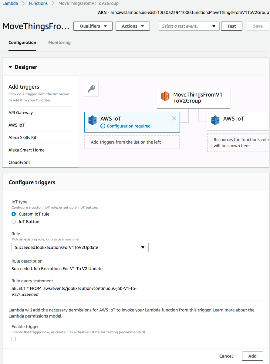Open the Actions dropdown menu
The width and height of the screenshot is (270, 364).
133,26
